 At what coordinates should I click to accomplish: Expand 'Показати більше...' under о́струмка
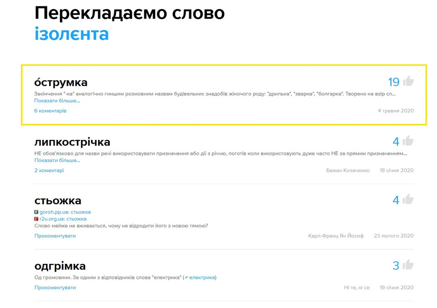[57, 101]
